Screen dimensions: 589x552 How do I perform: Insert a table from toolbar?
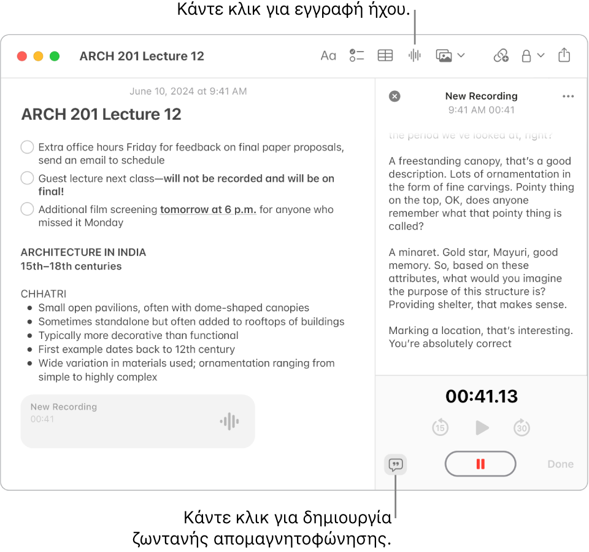[385, 56]
